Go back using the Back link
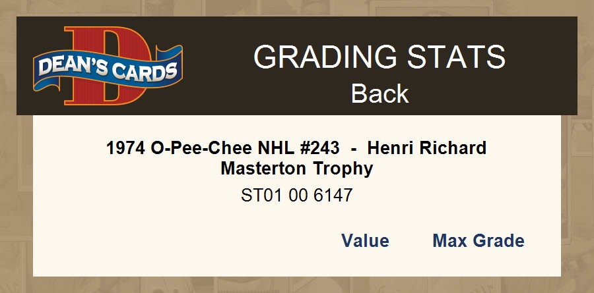Image resolution: width=594 pixels, height=293 pixels. click(x=379, y=93)
